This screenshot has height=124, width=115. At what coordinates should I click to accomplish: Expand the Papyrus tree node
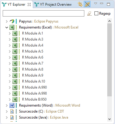coord(7,21)
